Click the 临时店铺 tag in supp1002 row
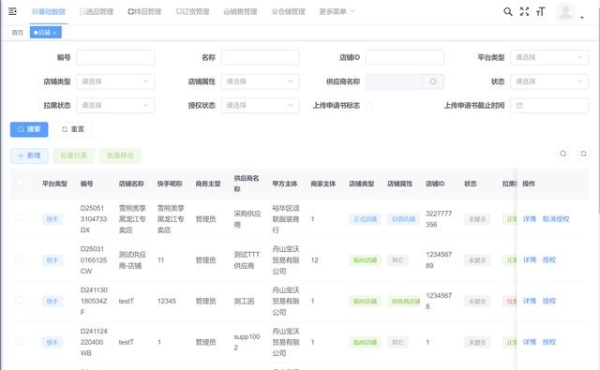Image resolution: width=600 pixels, height=370 pixels. click(x=365, y=342)
